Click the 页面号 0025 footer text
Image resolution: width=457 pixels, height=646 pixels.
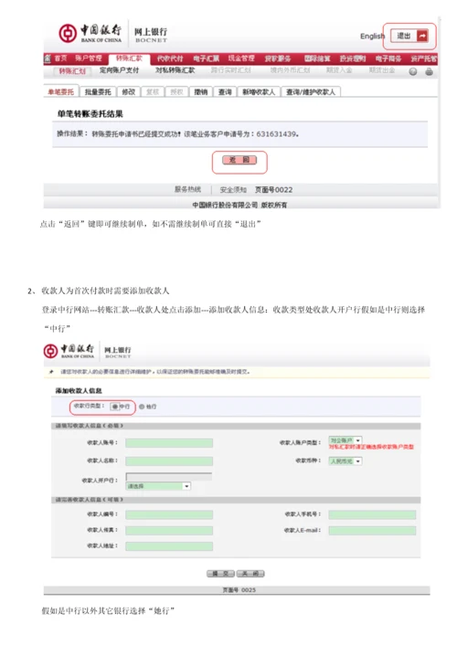pos(239,590)
